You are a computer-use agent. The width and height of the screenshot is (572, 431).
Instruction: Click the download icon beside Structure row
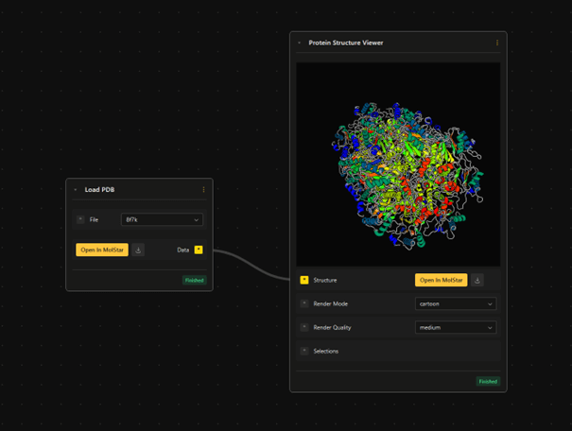(x=477, y=281)
